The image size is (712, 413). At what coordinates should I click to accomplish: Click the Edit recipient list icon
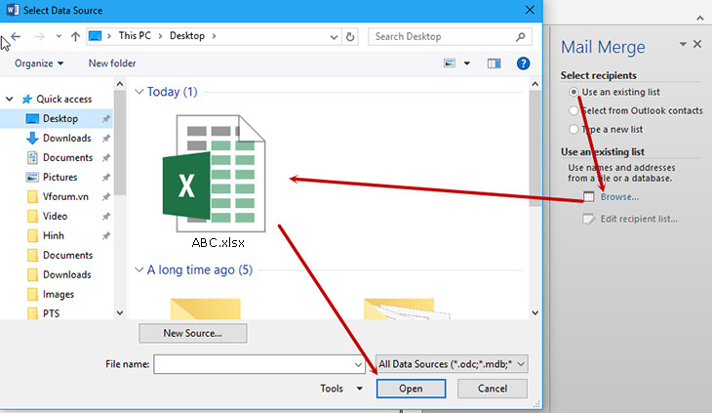pyautogui.click(x=587, y=219)
